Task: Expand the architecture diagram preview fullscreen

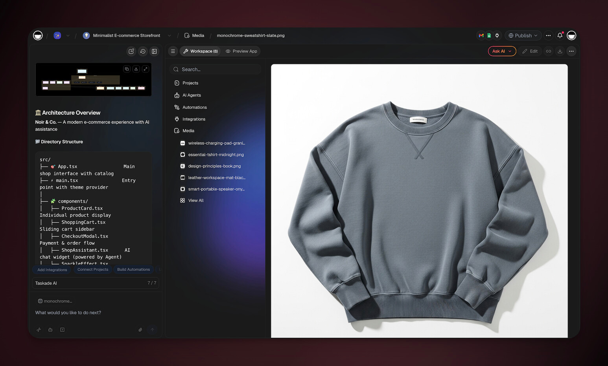Action: point(146,69)
